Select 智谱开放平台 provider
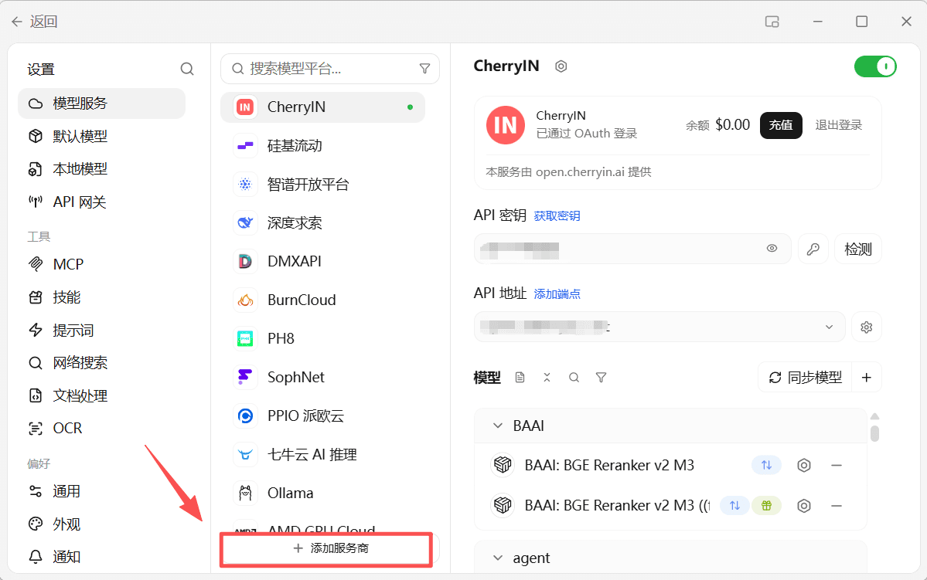This screenshot has width=927, height=580. [323, 185]
